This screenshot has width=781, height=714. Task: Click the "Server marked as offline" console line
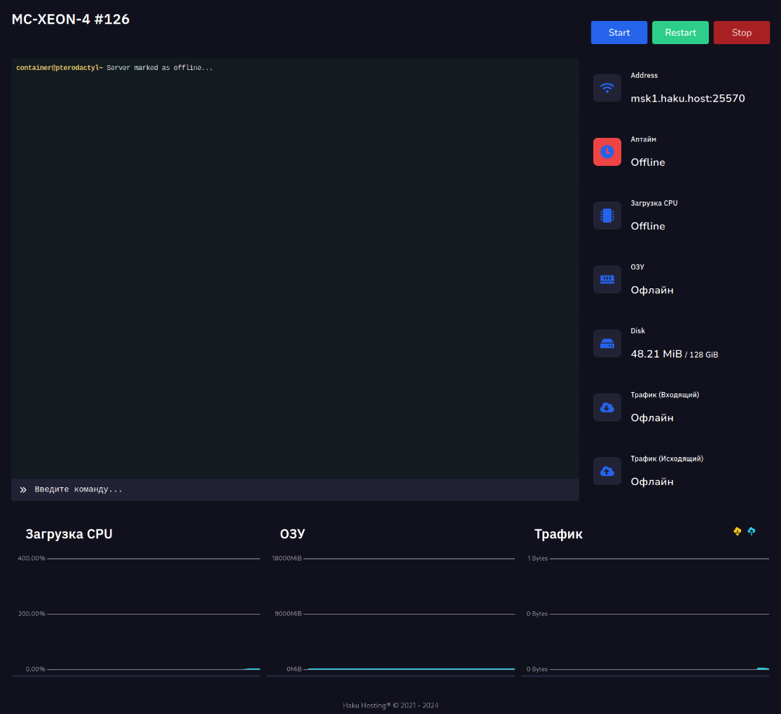coord(159,68)
